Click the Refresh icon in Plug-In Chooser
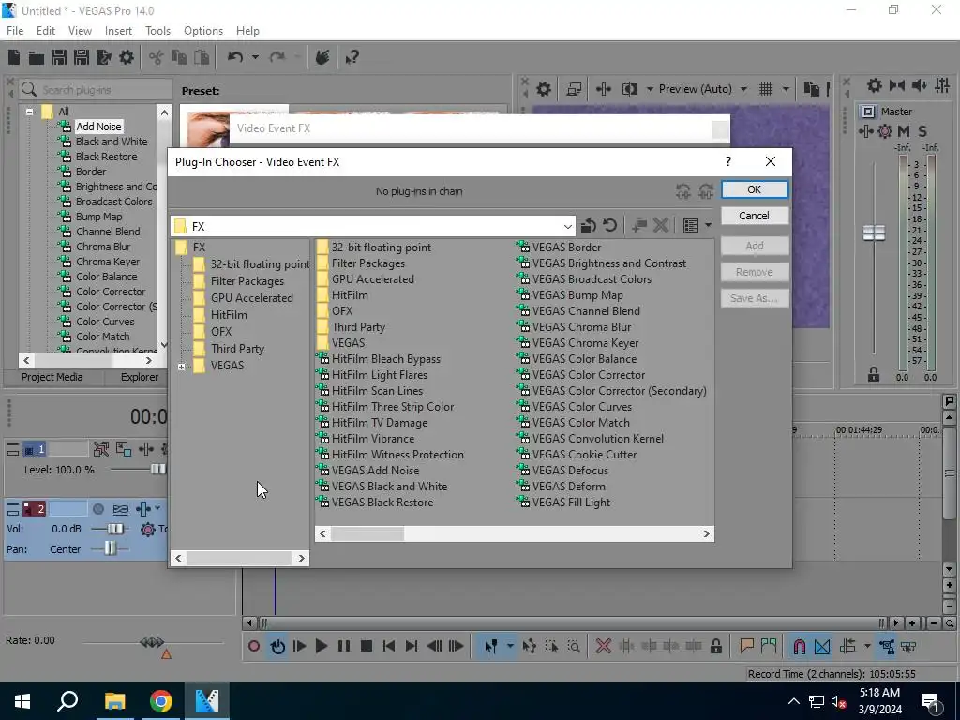The width and height of the screenshot is (960, 720). [609, 225]
